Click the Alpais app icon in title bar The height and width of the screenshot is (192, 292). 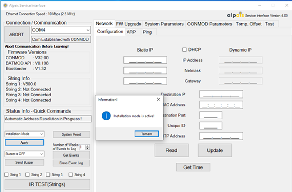[x=5, y=5]
